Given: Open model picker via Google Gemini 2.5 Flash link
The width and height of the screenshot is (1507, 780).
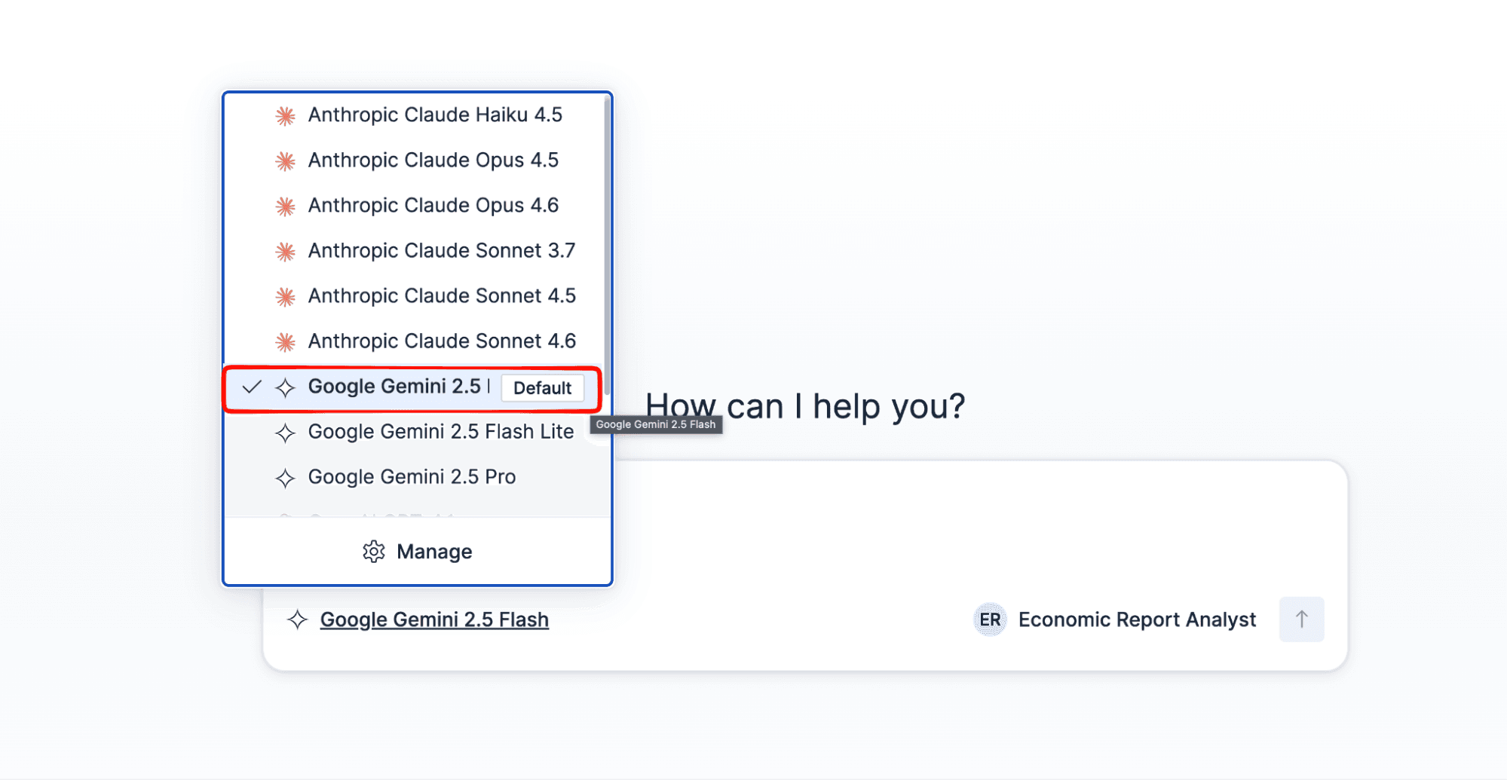Looking at the screenshot, I should point(434,619).
